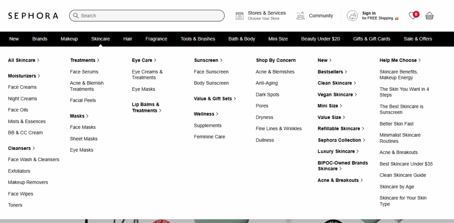
Task: Shop by concern: Fine Lines & Wrinkles
Action: coord(279,129)
